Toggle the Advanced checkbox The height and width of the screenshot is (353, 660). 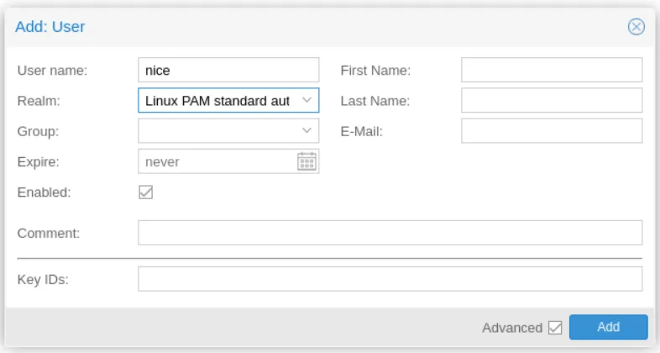pos(554,328)
